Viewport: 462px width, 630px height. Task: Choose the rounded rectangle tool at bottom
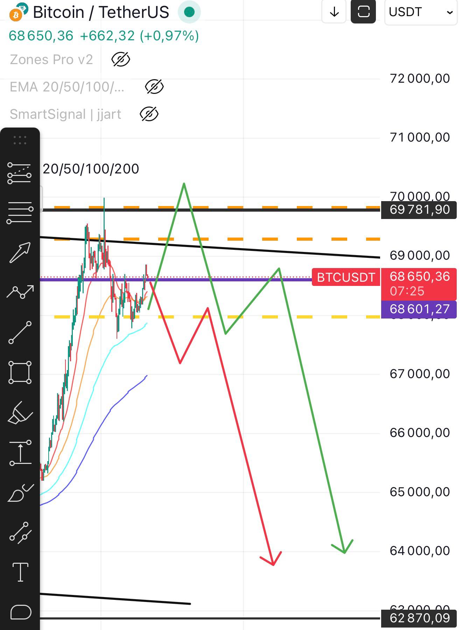tap(21, 612)
